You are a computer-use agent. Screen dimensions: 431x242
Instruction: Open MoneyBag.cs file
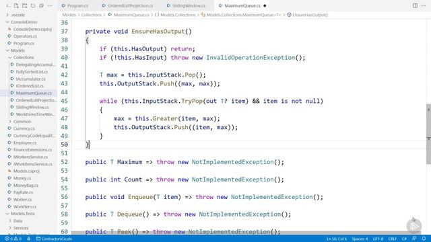point(26,186)
